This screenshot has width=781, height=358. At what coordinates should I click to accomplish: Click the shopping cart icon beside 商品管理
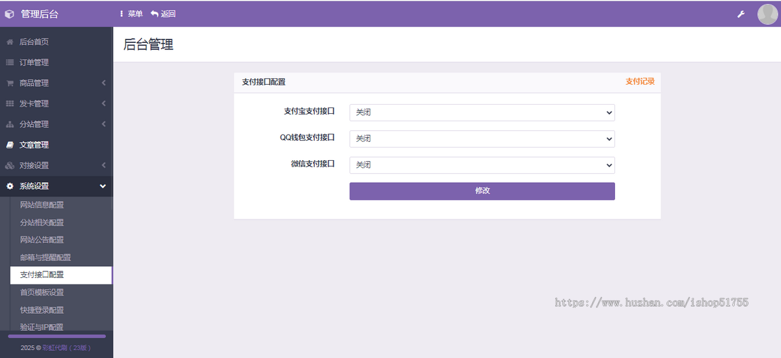click(x=10, y=83)
